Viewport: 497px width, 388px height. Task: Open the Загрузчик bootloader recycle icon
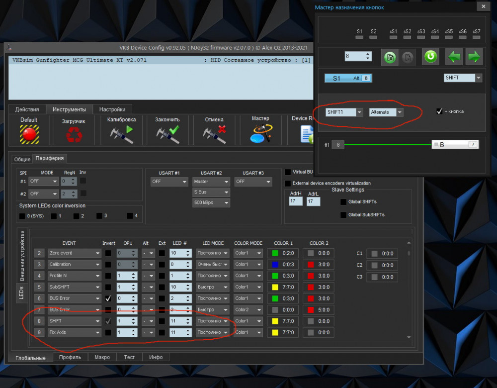(x=74, y=135)
